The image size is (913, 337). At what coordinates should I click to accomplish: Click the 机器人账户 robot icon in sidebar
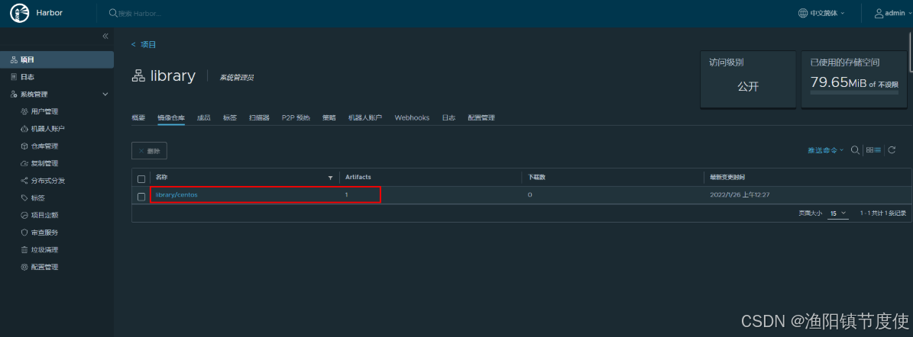coord(24,129)
